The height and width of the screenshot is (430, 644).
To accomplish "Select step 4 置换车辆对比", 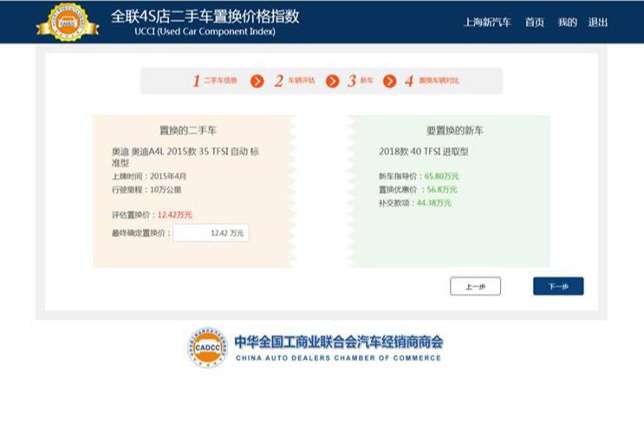I will pos(432,81).
